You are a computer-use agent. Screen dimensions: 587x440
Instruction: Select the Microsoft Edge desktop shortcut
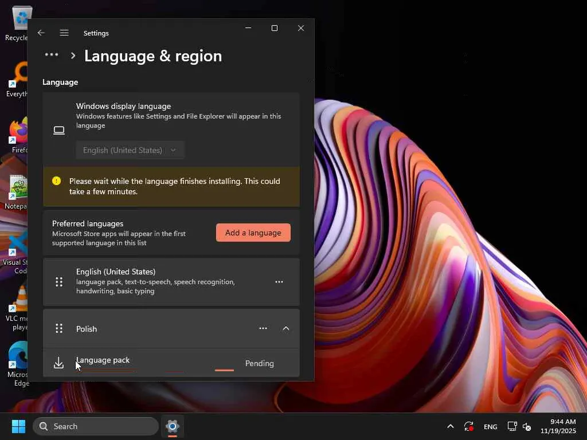[x=18, y=364]
